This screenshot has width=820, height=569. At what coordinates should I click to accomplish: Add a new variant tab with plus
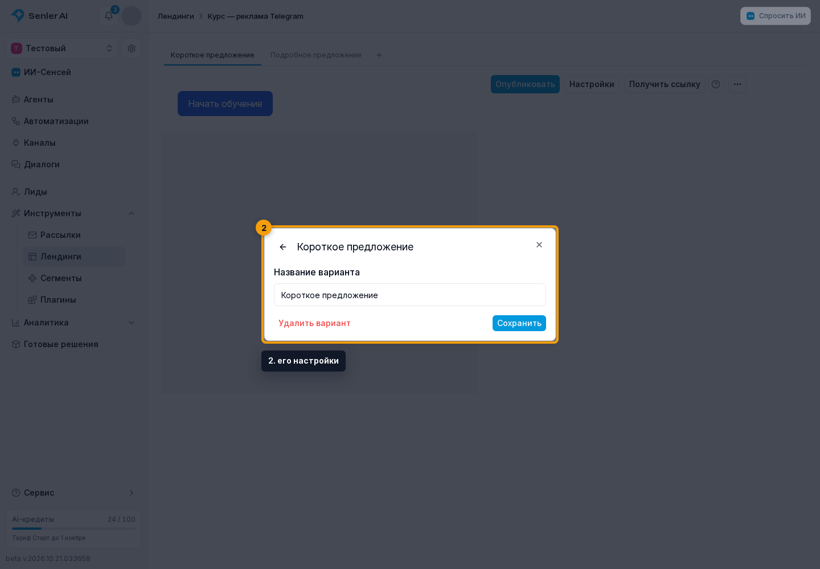point(379,55)
